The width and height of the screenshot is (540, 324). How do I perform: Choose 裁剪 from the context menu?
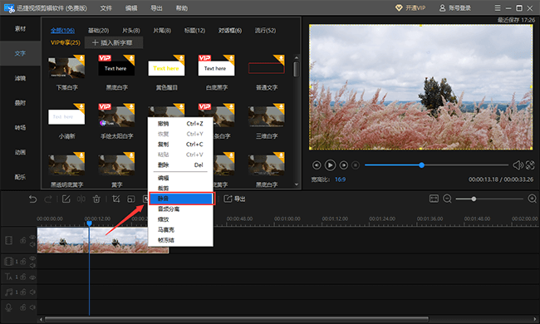tap(180, 189)
